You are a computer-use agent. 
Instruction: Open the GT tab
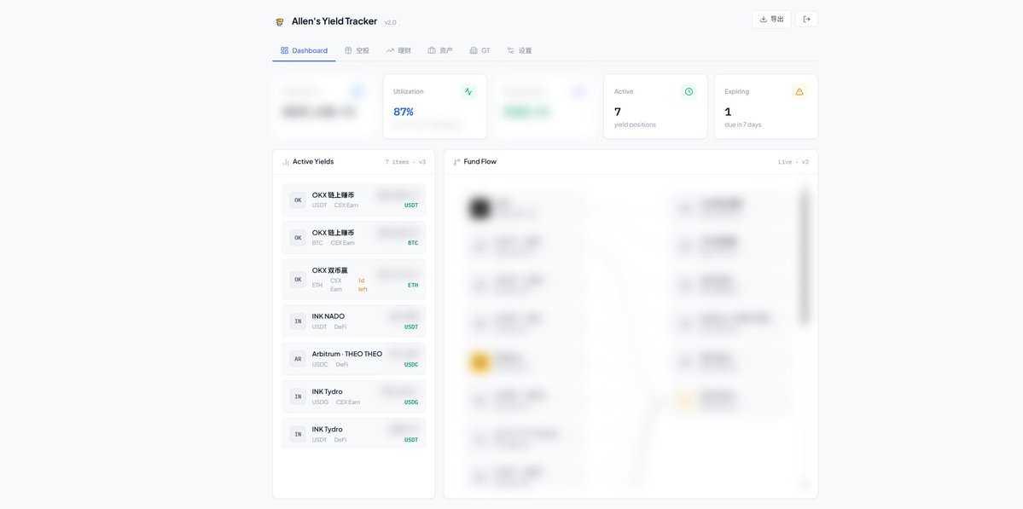(480, 50)
